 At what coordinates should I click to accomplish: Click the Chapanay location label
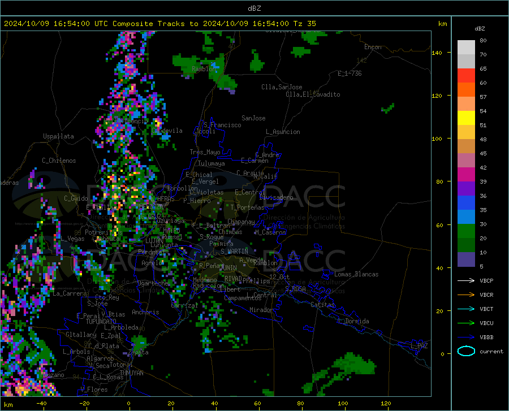tap(241, 222)
